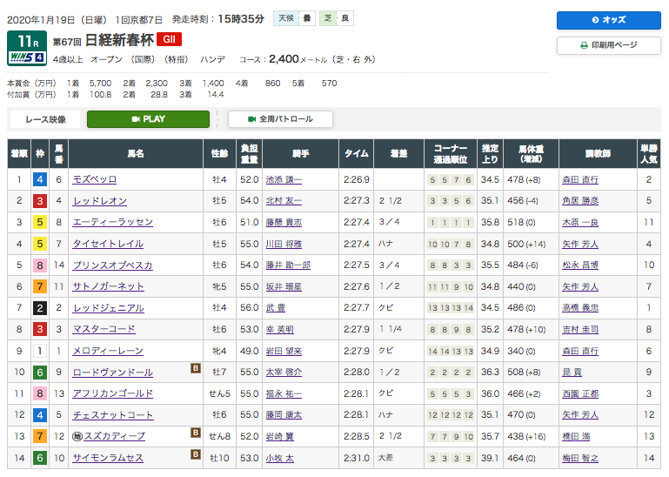Screen dimensions: 669x477
Task: Open jockey 川田 将雅 profile
Action: click(x=284, y=245)
